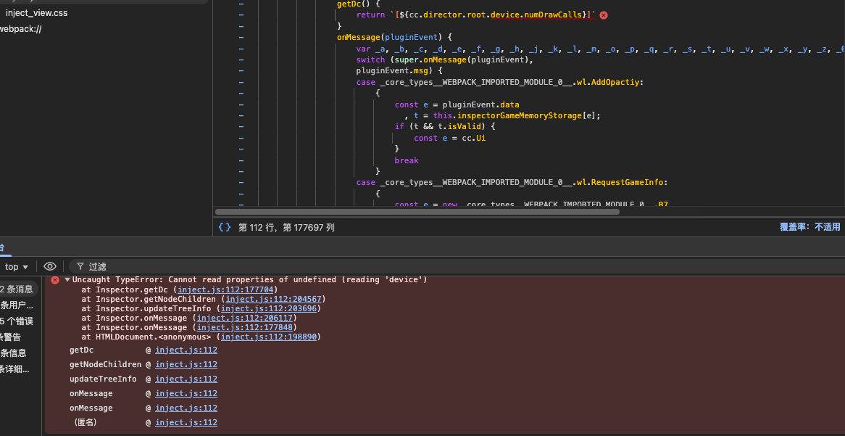The height and width of the screenshot is (436, 845).
Task: Follow inject.js:112 link beside getDc row
Action: 186,350
